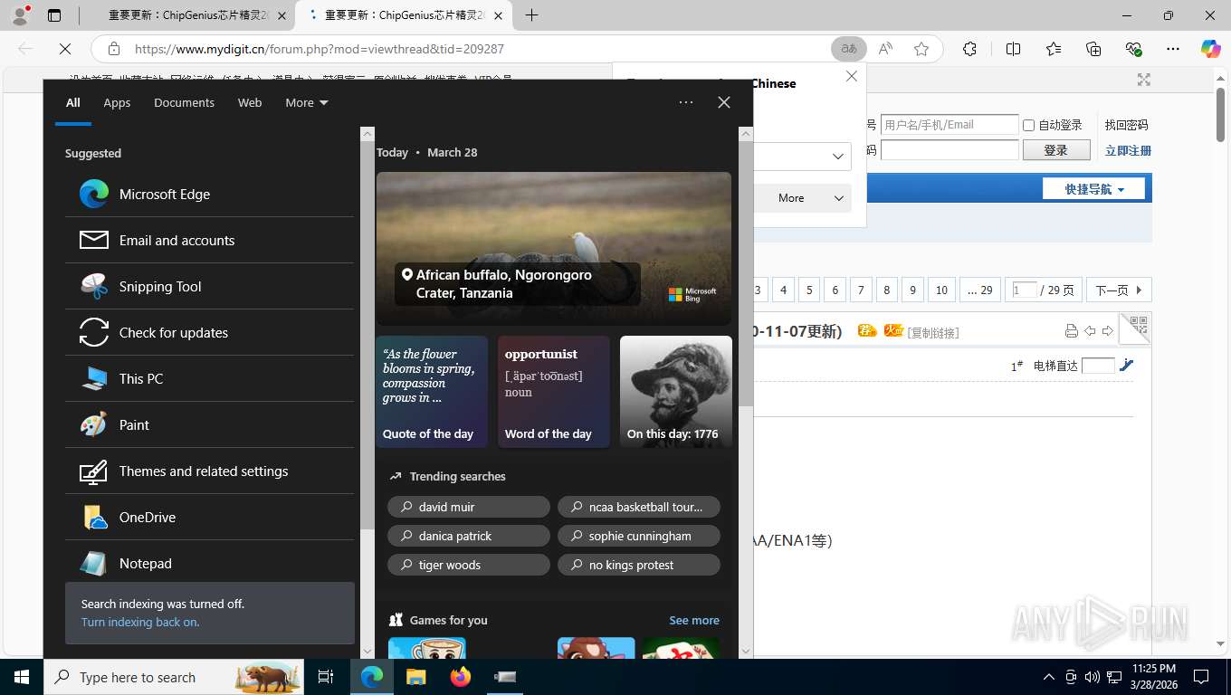1231x695 pixels.
Task: Open African buffalo Bing image
Action: [554, 248]
